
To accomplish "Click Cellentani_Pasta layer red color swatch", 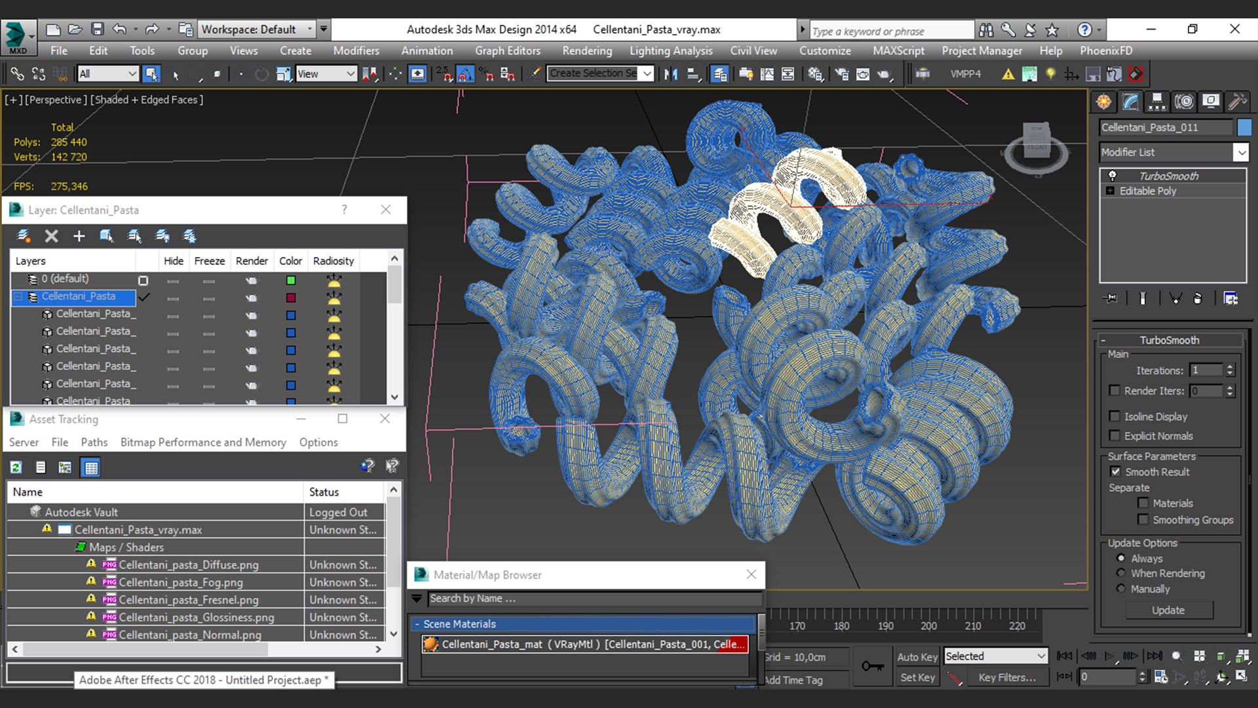I will 291,298.
